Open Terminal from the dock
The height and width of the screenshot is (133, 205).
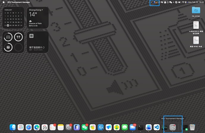[141, 127]
